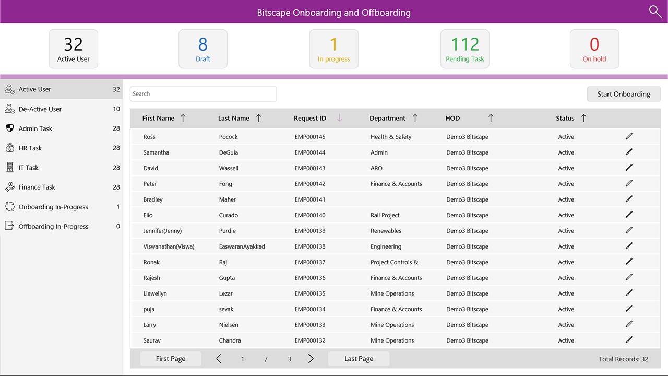Click the EaswaranAyakkad last name cell
Image resolution: width=668 pixels, height=376 pixels.
point(242,246)
